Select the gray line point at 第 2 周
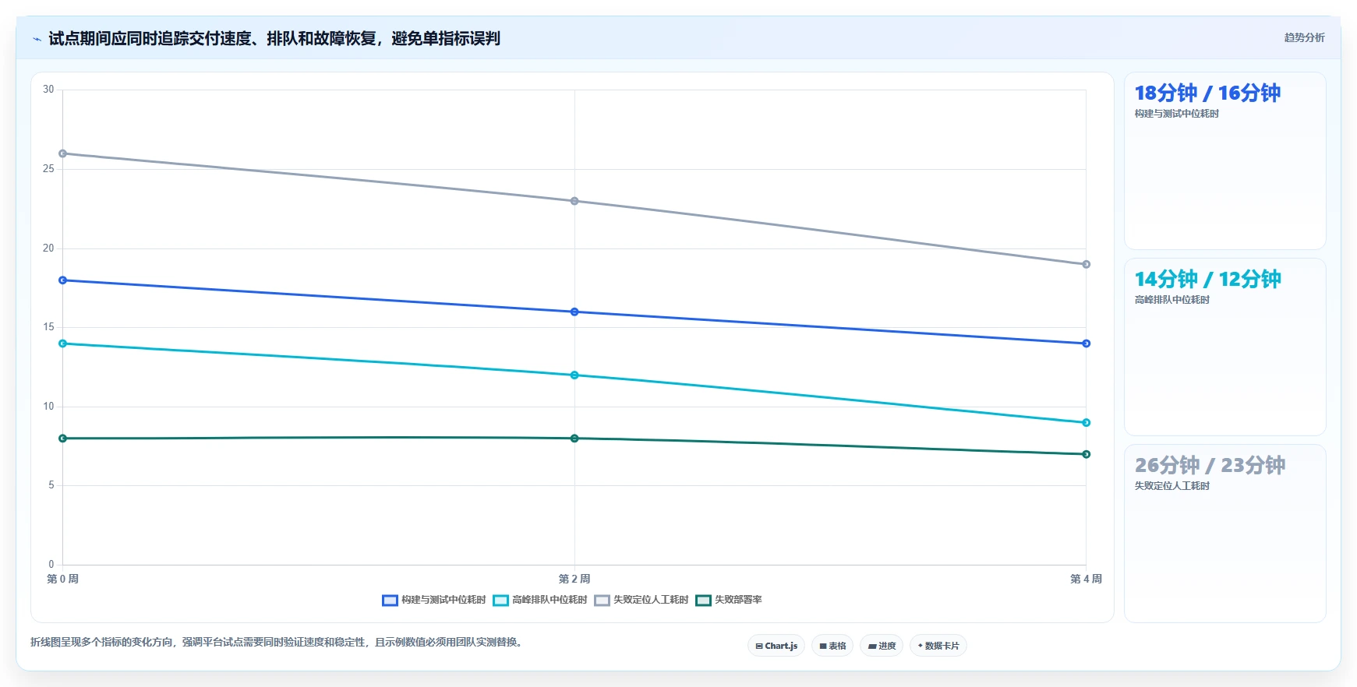 [x=574, y=201]
